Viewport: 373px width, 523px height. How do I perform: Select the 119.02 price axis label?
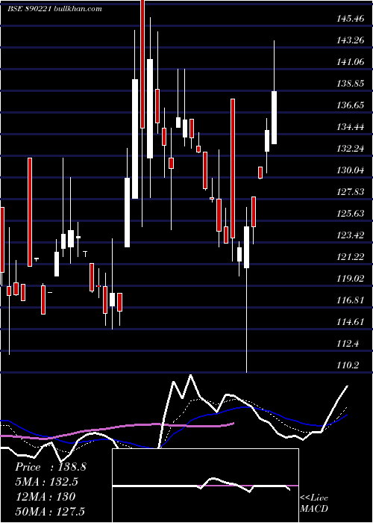[350, 279]
